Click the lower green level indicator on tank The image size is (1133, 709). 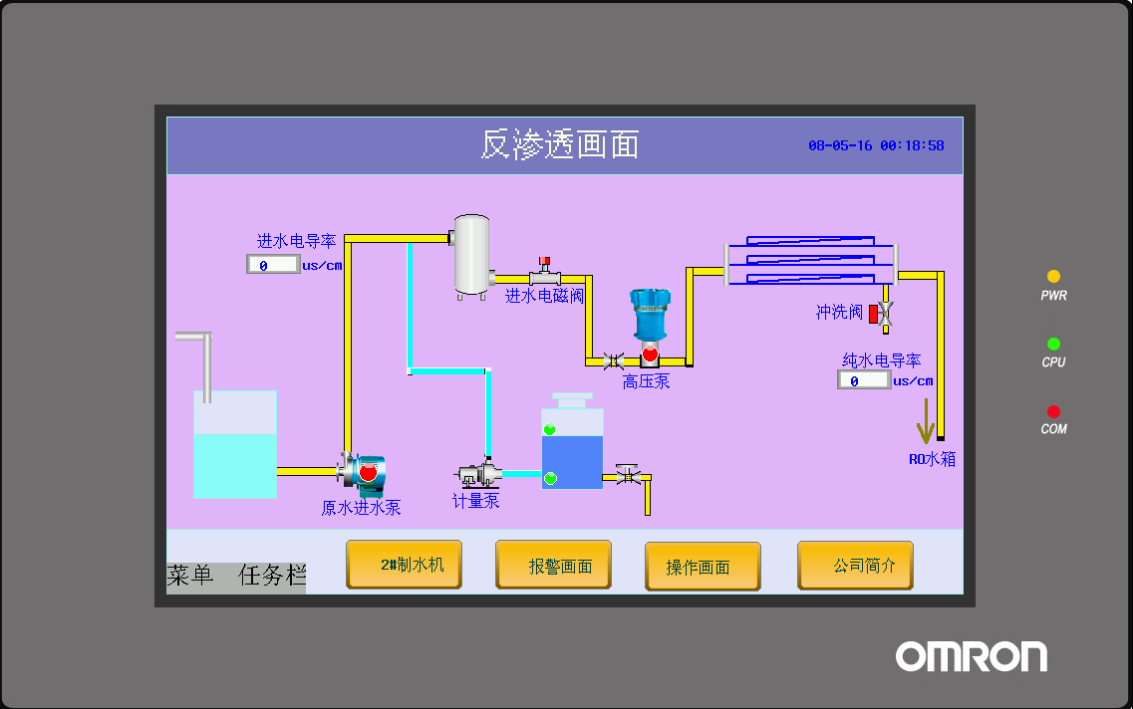[551, 478]
